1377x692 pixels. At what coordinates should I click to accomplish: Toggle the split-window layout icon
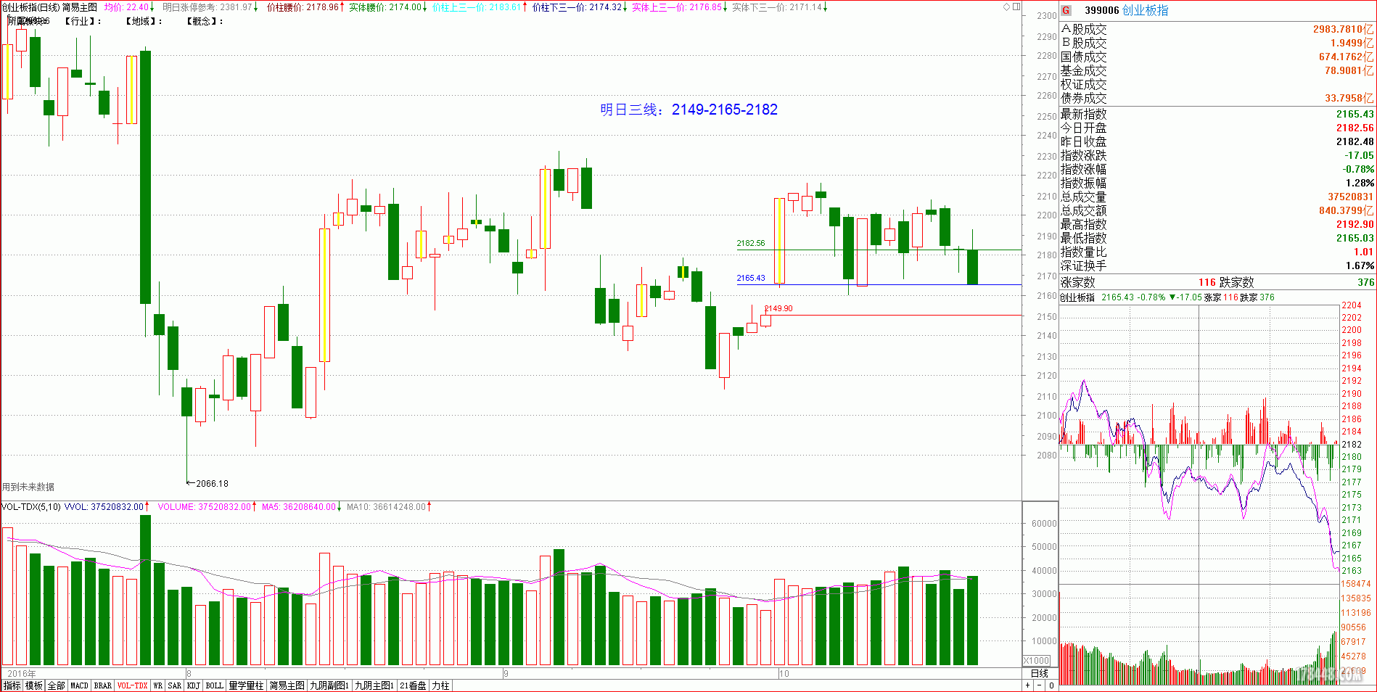pos(1016,7)
